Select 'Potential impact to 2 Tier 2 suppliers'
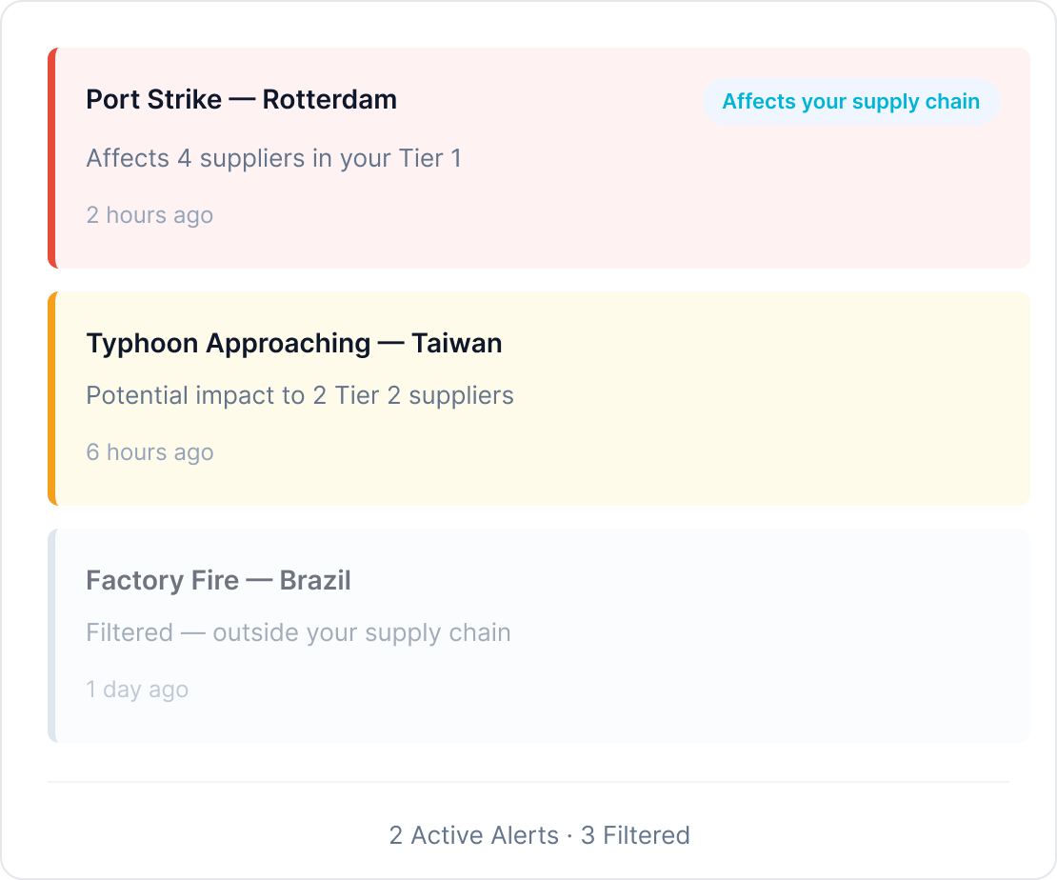The width and height of the screenshot is (1057, 880). [300, 395]
